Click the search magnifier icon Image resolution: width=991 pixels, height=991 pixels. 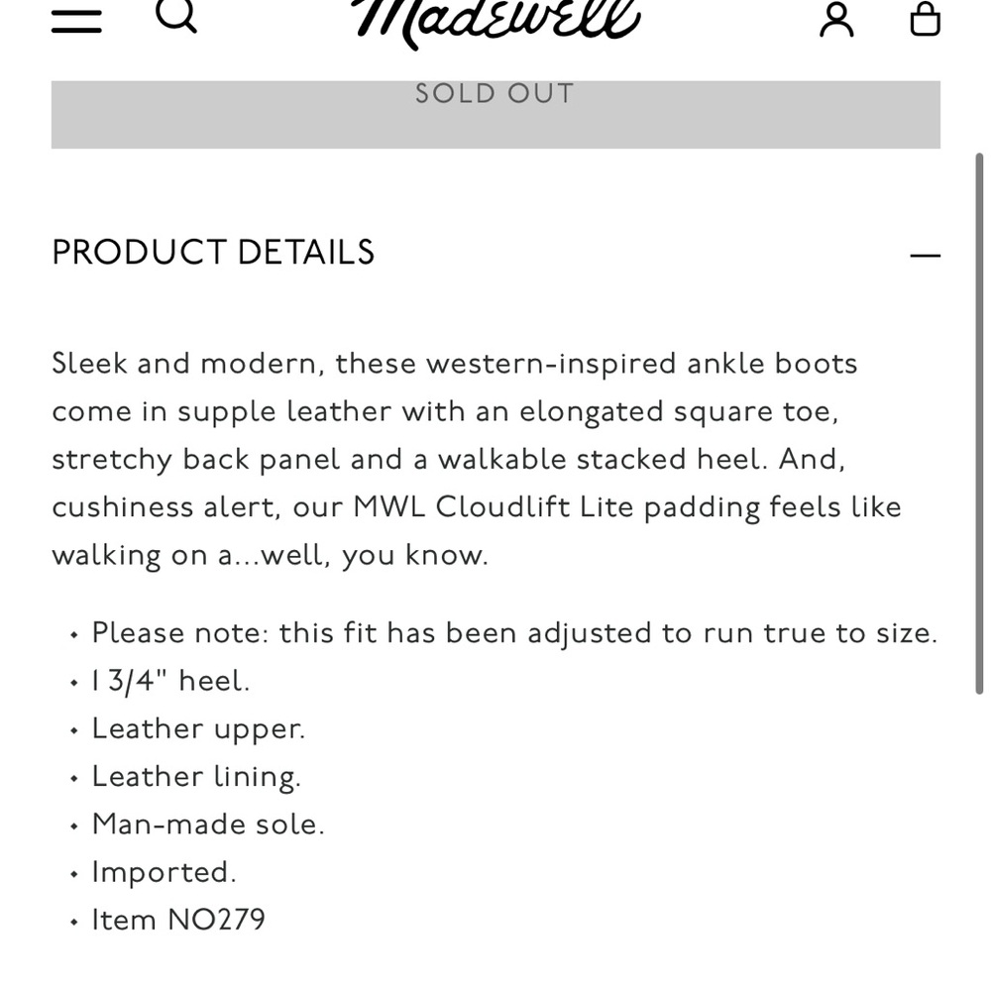tap(176, 16)
